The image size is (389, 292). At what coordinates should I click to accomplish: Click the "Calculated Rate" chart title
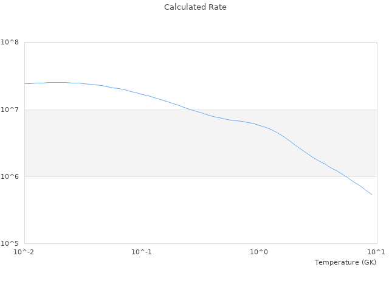pyautogui.click(x=195, y=7)
